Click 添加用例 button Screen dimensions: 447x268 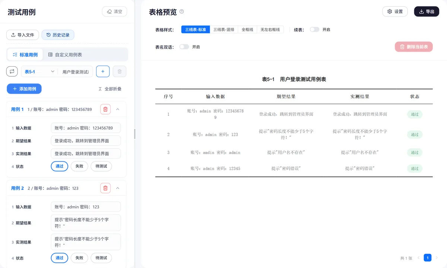click(x=24, y=89)
